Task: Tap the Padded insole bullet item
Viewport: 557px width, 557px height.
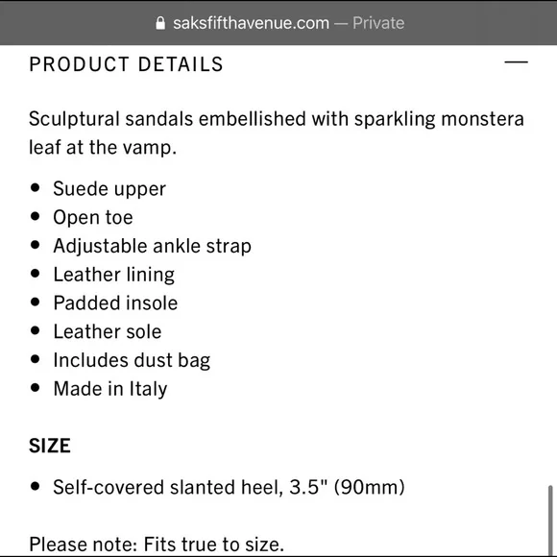Action: (x=115, y=303)
